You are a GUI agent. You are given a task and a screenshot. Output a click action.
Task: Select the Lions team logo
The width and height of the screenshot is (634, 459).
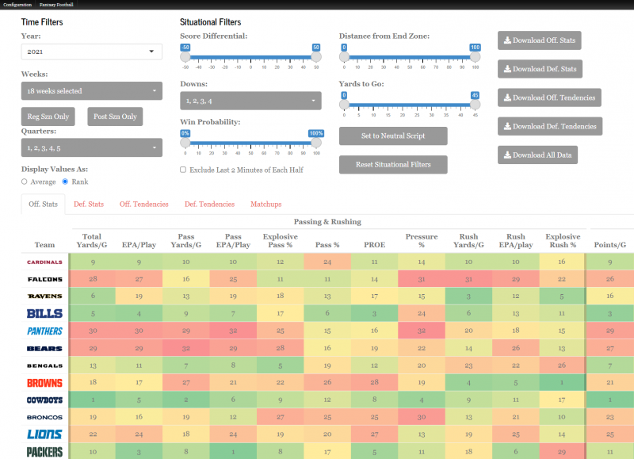pyautogui.click(x=44, y=434)
